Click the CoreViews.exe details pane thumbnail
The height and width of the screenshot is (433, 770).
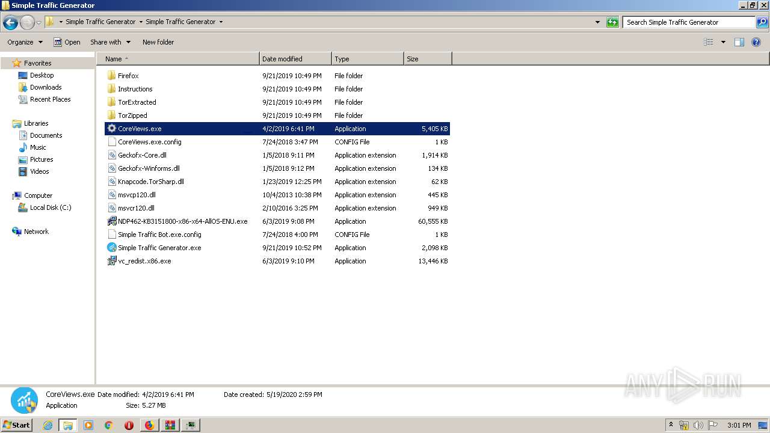[x=24, y=401]
